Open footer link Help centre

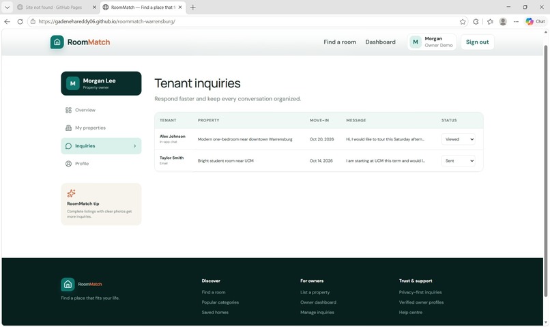(x=410, y=313)
